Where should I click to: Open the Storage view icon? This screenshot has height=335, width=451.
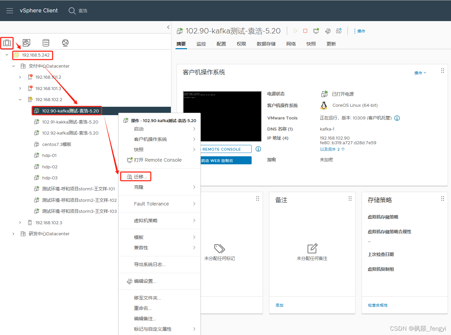(x=46, y=43)
